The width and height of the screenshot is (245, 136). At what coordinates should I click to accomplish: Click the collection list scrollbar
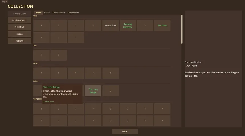(x=182, y=29)
